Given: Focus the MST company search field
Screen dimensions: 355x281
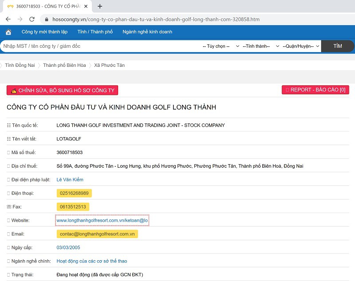Looking at the screenshot, I should pos(98,46).
